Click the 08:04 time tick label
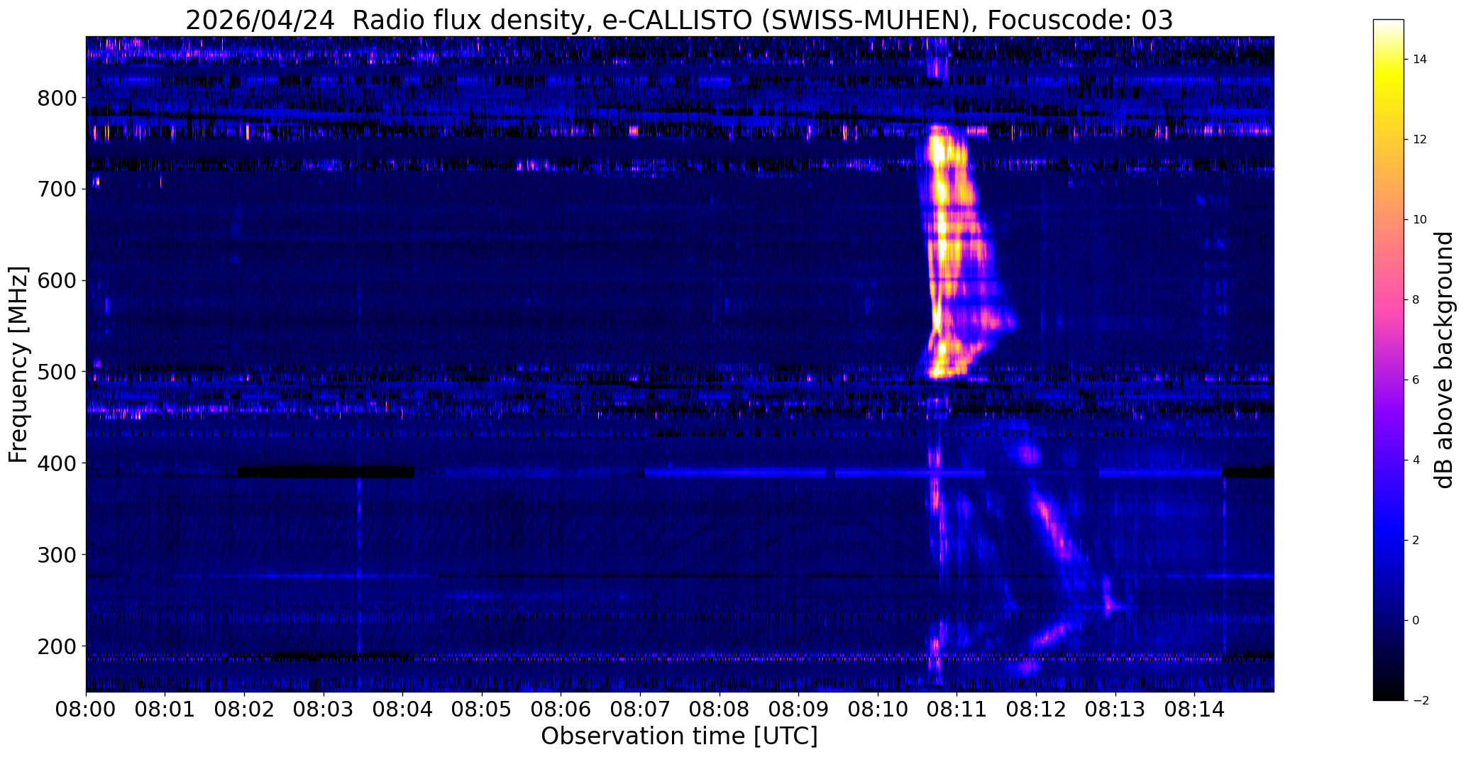Viewport: 1466px width, 757px height. click(x=403, y=709)
